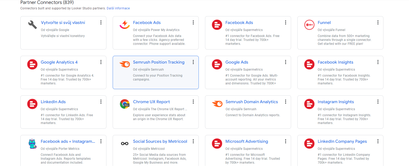Click the wrench icon on Vytvořte si svůj vlastní
This screenshot has width=409, height=167.
point(33,25)
